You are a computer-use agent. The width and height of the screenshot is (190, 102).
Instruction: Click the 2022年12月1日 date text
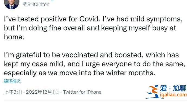pos(42,92)
